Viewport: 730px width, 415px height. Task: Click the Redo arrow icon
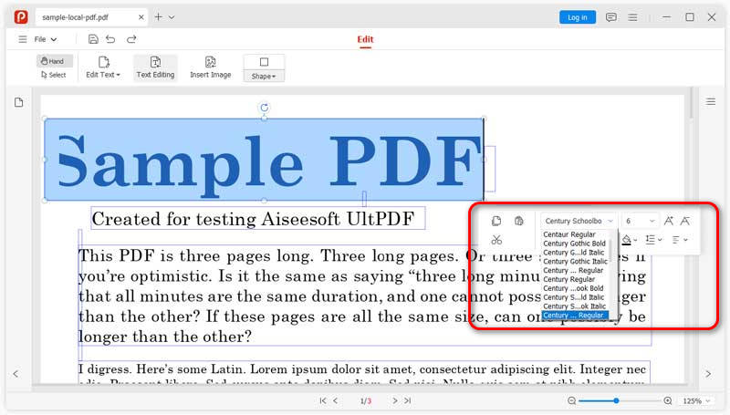(131, 39)
